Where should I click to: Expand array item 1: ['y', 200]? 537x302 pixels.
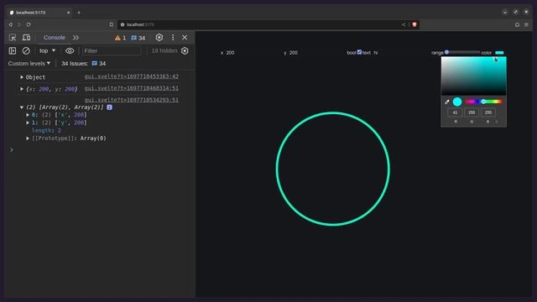click(28, 122)
